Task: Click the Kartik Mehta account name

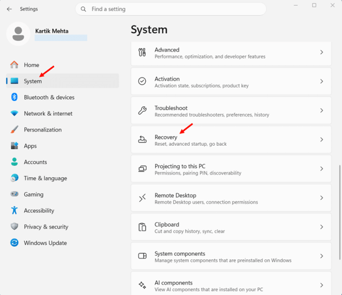Action: (52, 31)
